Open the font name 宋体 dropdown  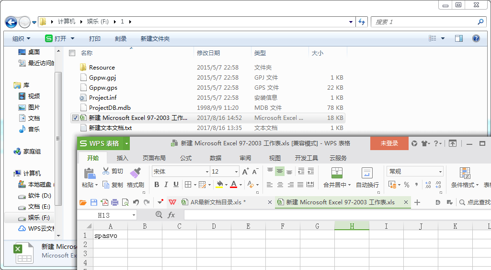coord(207,172)
